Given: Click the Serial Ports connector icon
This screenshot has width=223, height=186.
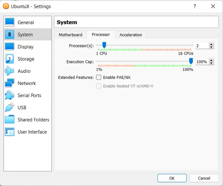Looking at the screenshot, I should pyautogui.click(x=10, y=95).
